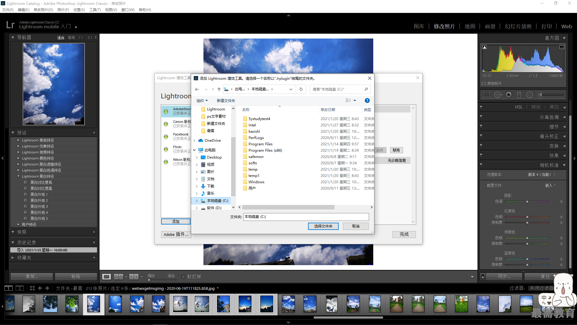Switch to the Slideshow module
The width and height of the screenshot is (577, 325).
(518, 26)
